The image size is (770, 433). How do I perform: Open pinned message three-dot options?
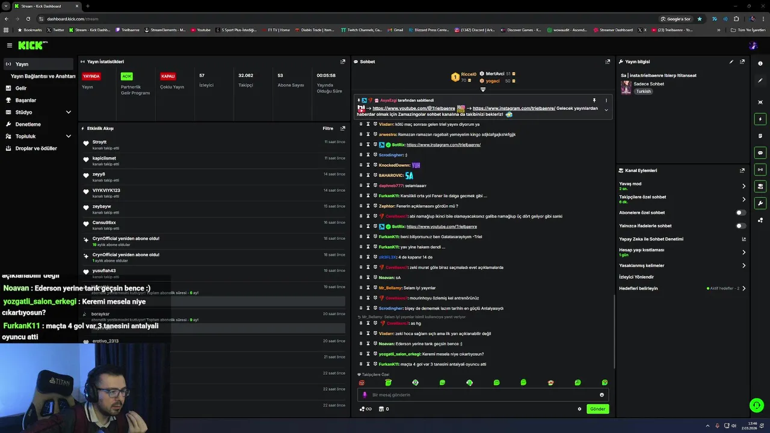(x=606, y=100)
